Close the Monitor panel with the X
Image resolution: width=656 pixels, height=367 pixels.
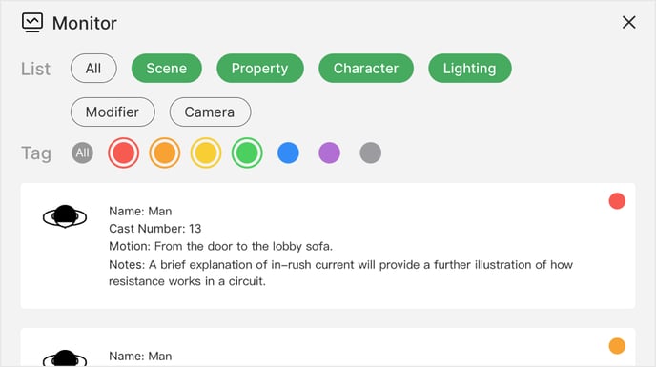coord(628,23)
